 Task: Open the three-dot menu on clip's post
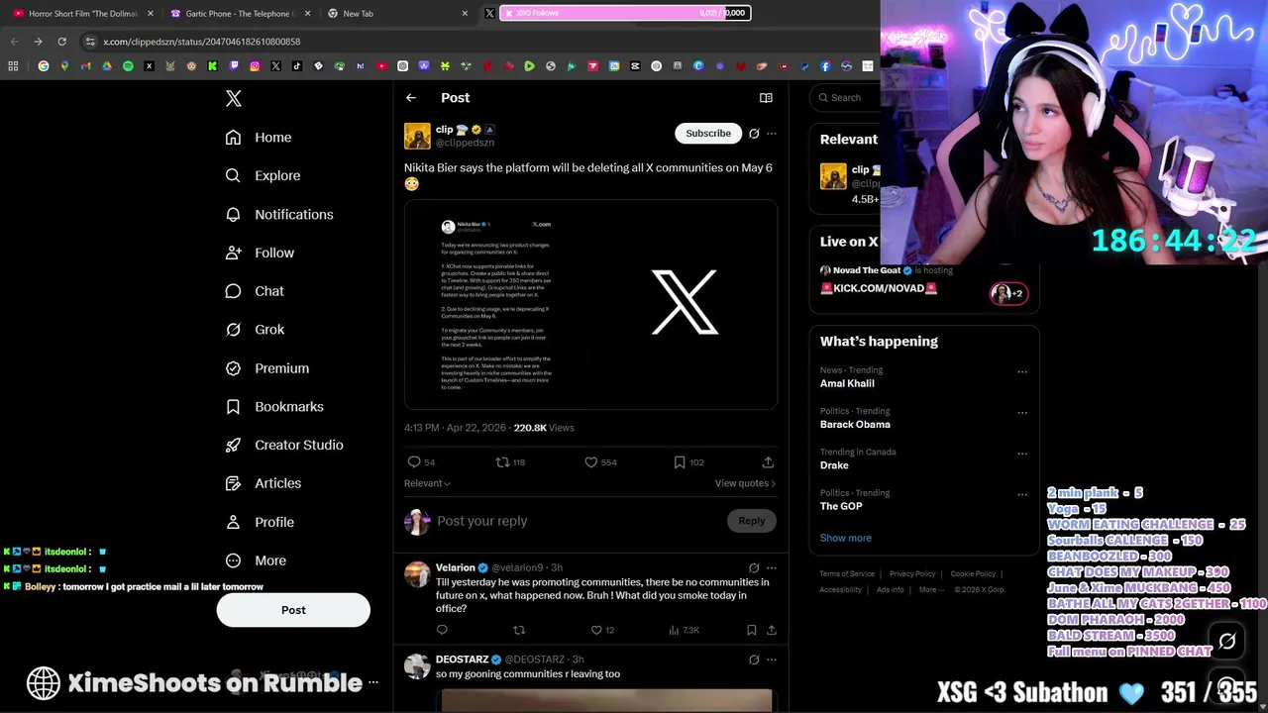coord(772,134)
